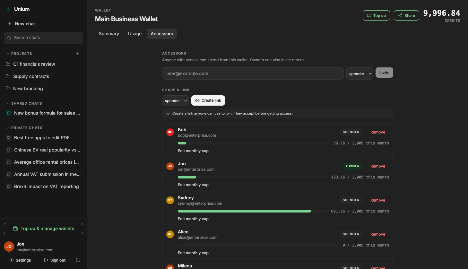Click Sydney's SPENDER role badge
The width and height of the screenshot is (468, 269).
click(351, 200)
